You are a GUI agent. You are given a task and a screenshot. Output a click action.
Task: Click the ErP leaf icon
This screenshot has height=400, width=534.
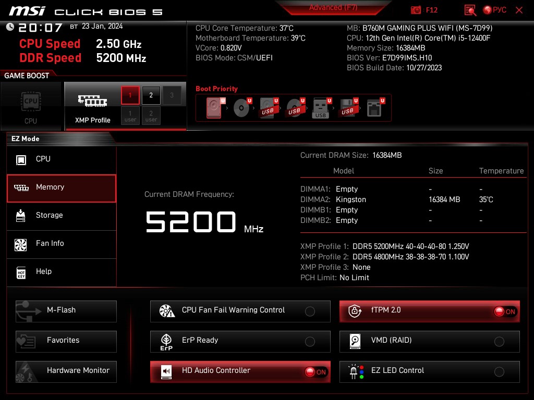166,342
